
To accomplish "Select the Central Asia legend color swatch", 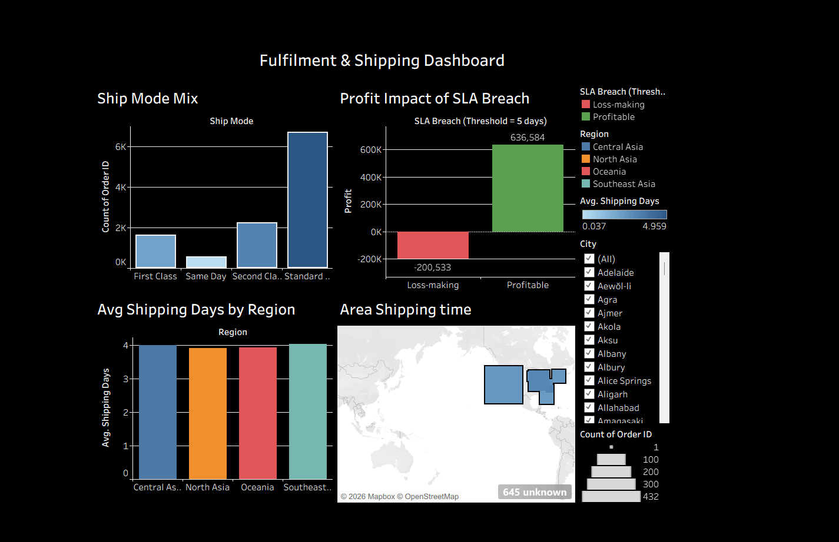I will (586, 146).
